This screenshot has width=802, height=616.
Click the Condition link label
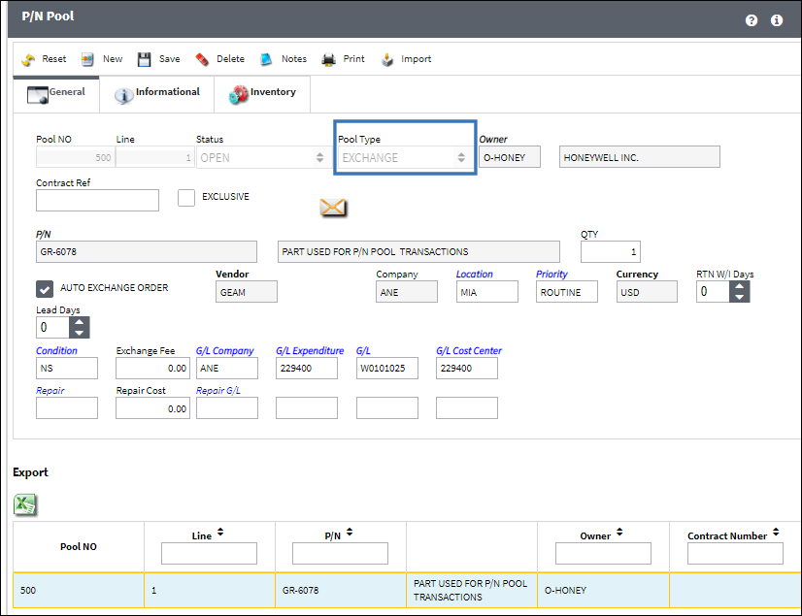(56, 351)
